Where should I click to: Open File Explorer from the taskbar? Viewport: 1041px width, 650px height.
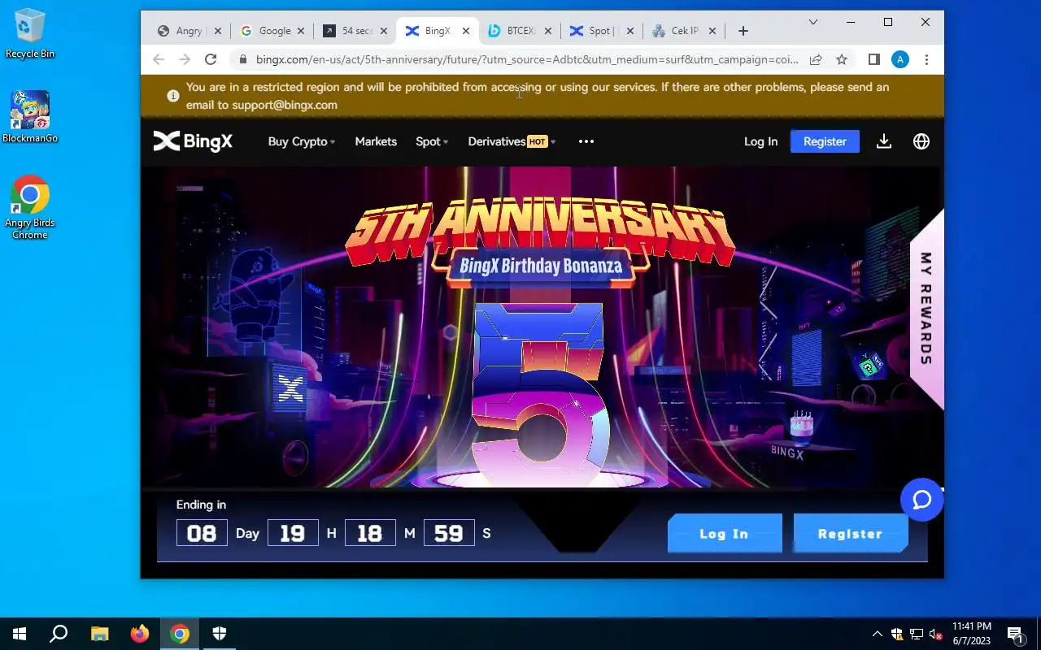tap(99, 634)
